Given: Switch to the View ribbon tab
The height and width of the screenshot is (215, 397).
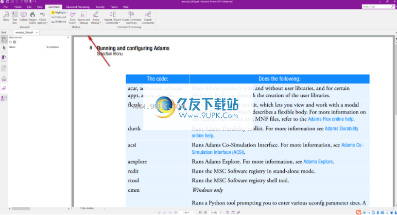Looking at the screenshot, I should click(40, 7).
